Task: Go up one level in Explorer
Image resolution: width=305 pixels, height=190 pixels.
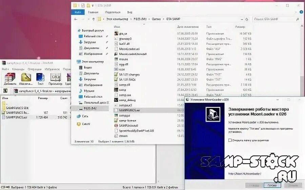Action: [x=94, y=19]
